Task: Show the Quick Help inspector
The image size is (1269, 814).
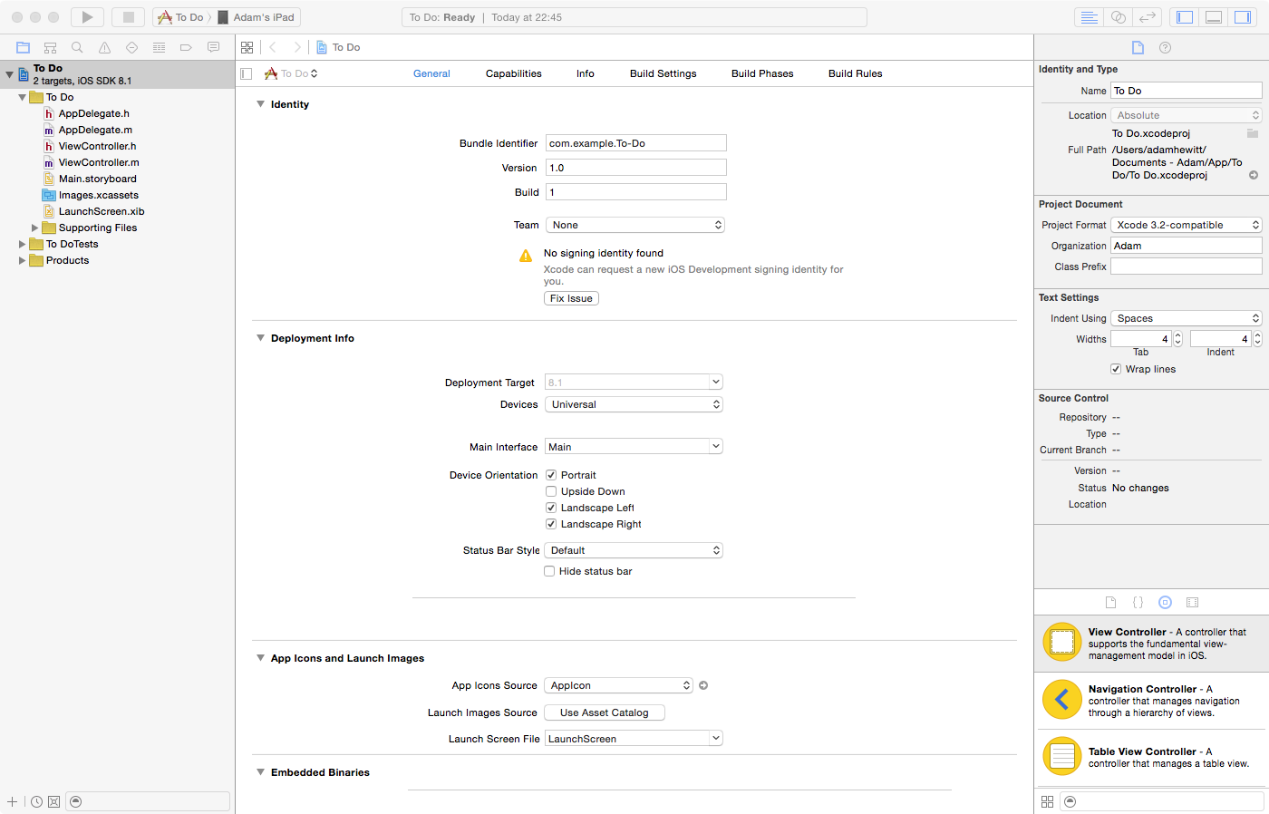Action: coord(1165,47)
